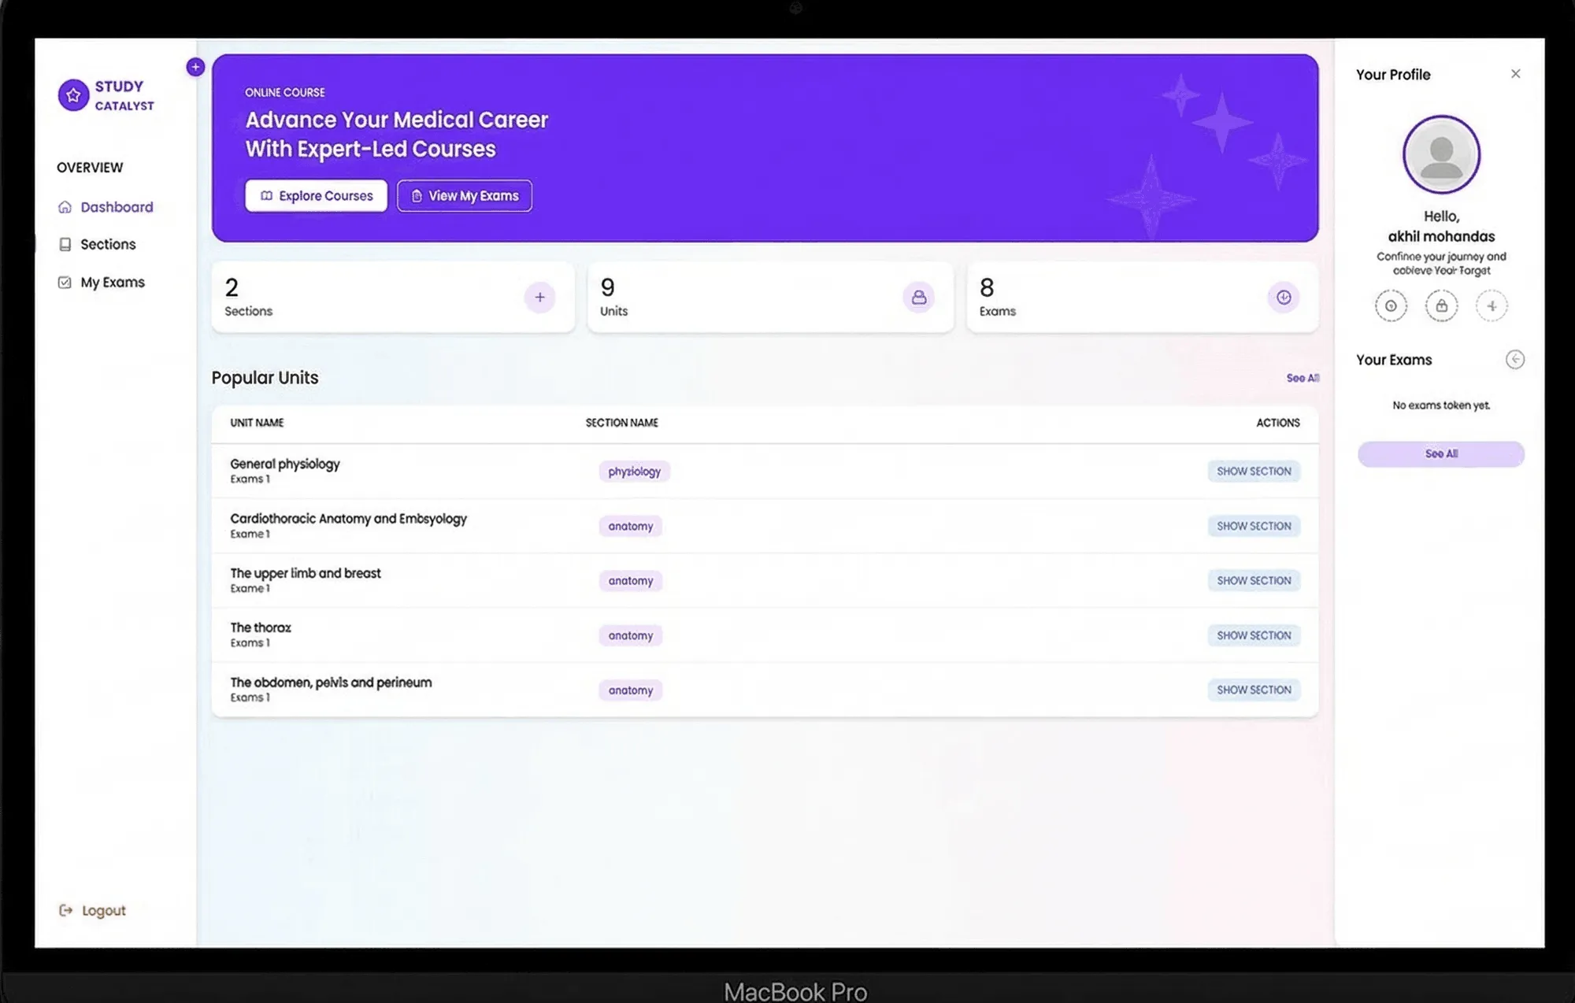This screenshot has width=1575, height=1003.
Task: Close the Your Profile panel
Action: pos(1515,73)
